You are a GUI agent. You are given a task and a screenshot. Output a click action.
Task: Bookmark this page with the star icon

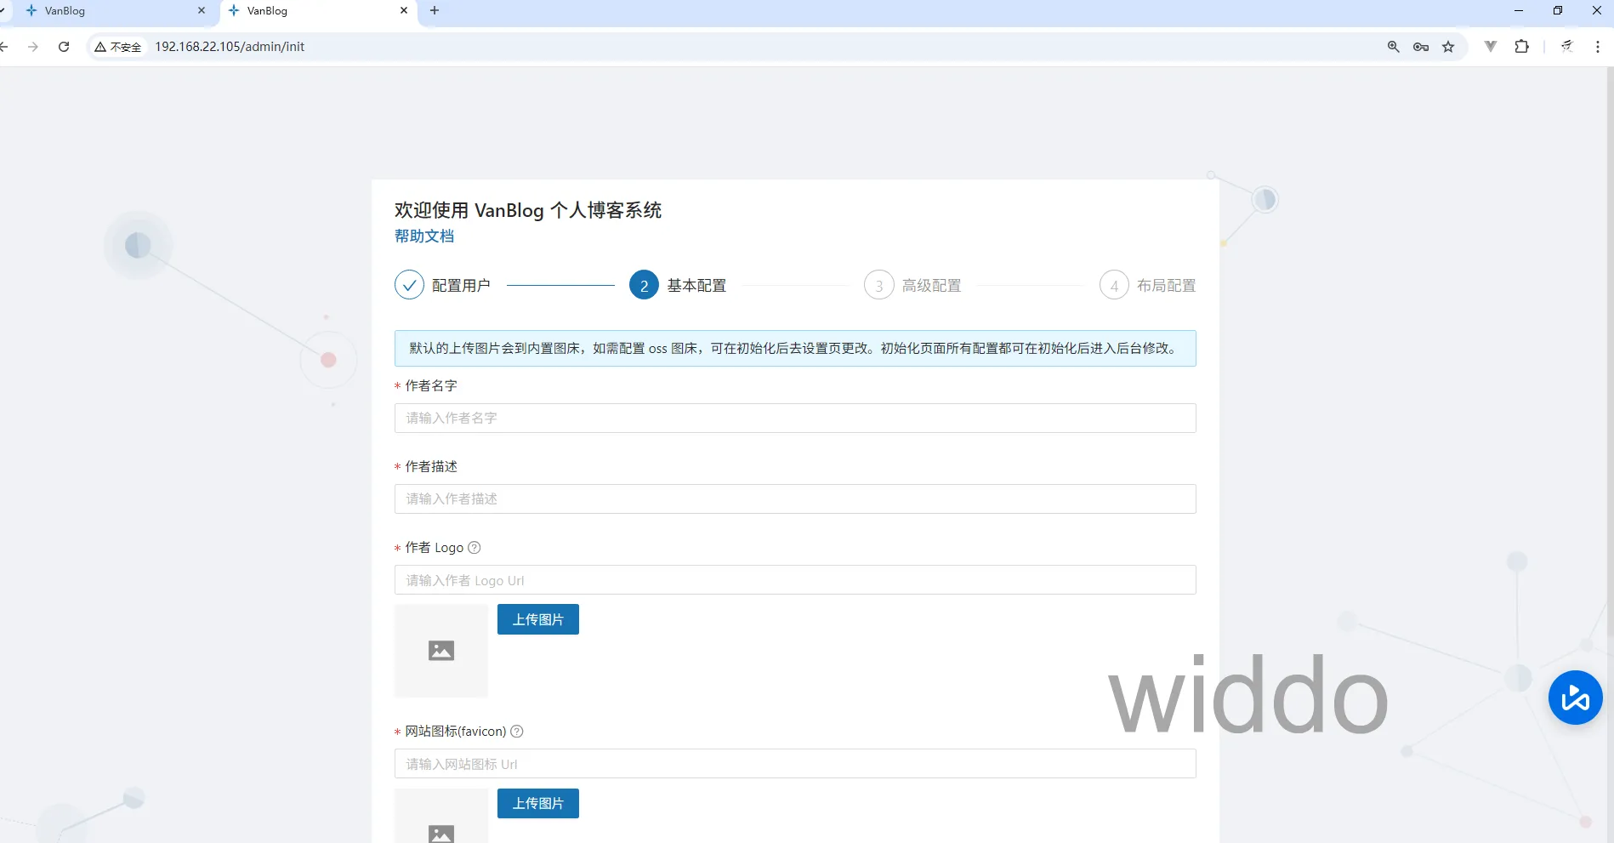(1448, 47)
